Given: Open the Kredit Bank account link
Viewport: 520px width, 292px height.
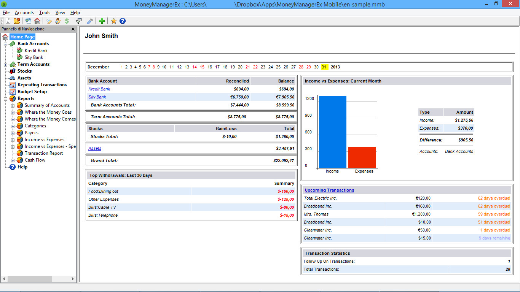Looking at the screenshot, I should 99,89.
